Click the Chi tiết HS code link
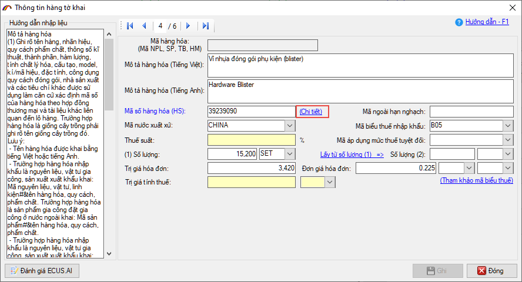This screenshot has height=282, width=522. click(x=311, y=111)
